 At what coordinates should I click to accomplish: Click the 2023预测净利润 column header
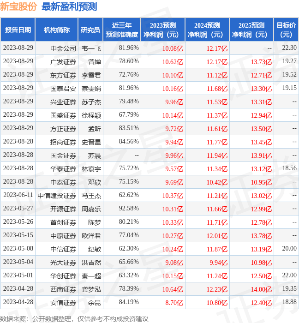[162, 30]
